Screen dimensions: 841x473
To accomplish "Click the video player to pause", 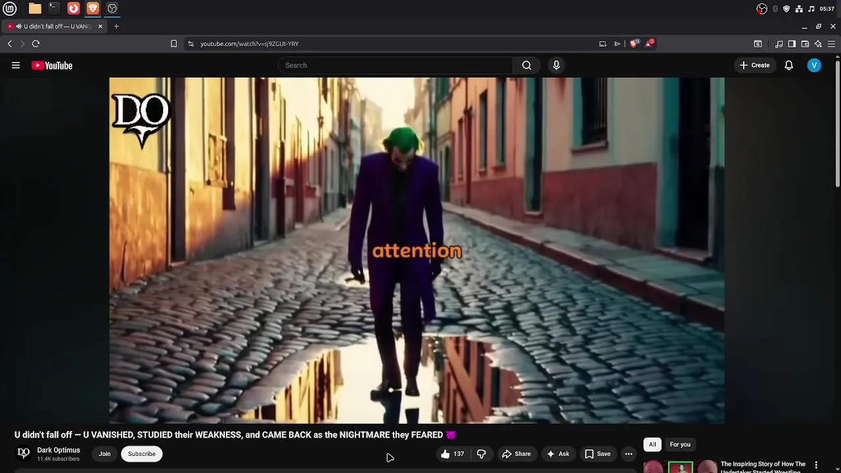I will 417,250.
